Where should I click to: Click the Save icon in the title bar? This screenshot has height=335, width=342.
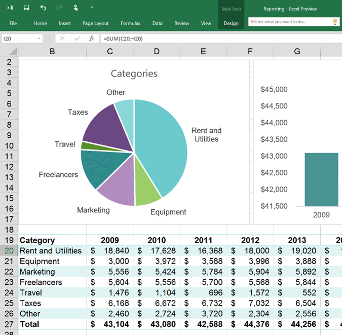[26, 8]
